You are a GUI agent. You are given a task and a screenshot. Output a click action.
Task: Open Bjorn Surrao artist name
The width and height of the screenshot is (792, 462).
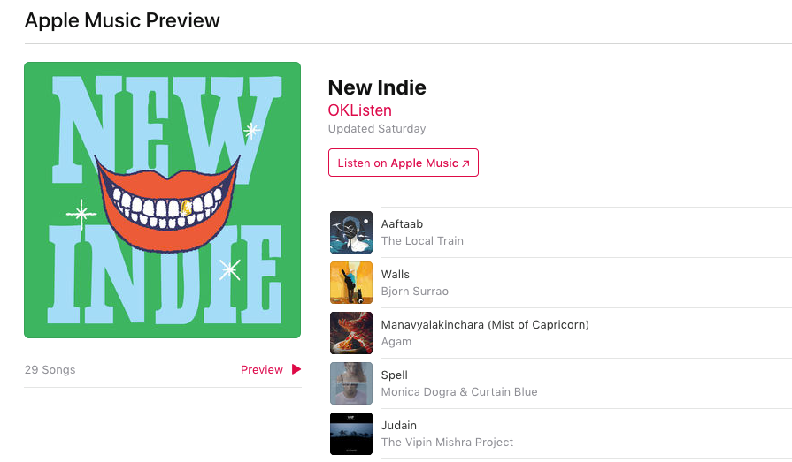[415, 291]
